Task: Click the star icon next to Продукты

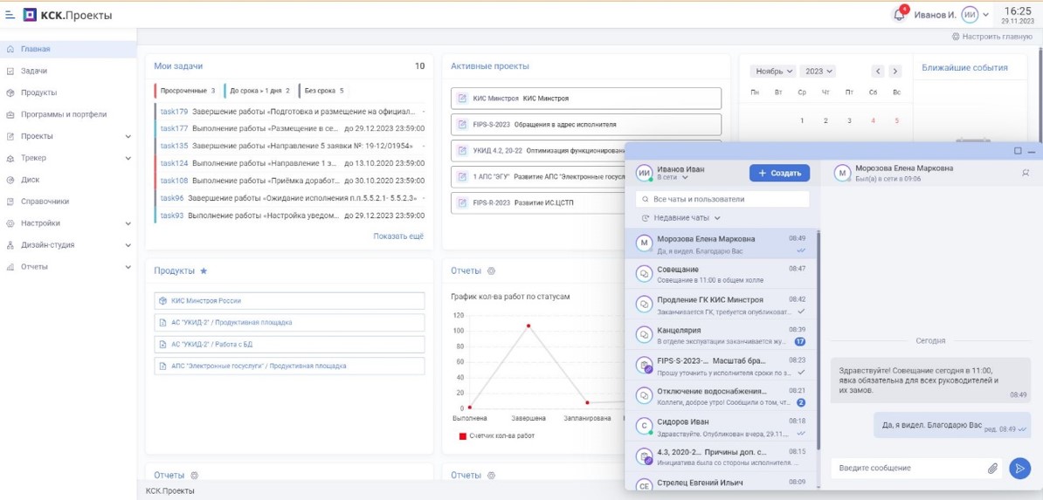Action: click(204, 271)
